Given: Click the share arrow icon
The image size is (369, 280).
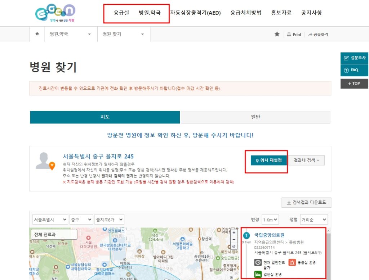Looking at the screenshot, I should point(310,35).
